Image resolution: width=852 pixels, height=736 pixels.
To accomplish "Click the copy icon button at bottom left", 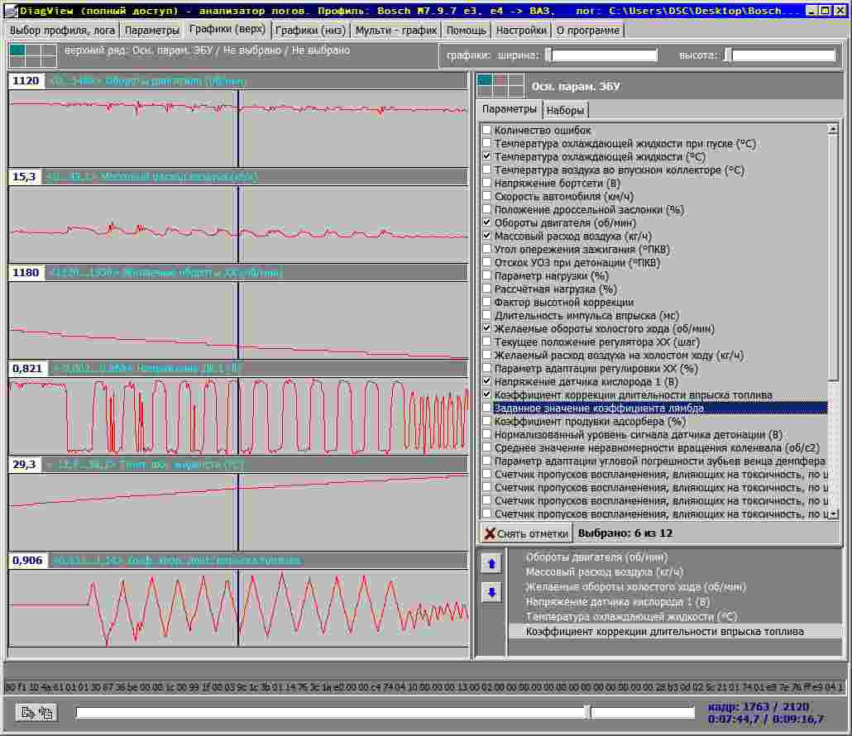I will pos(36,712).
